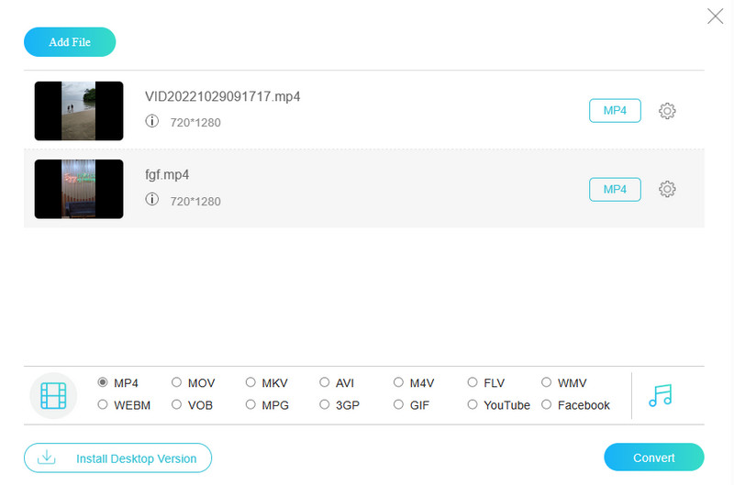Open MP4 format selector for first video
This screenshot has height=485, width=734.
click(615, 111)
